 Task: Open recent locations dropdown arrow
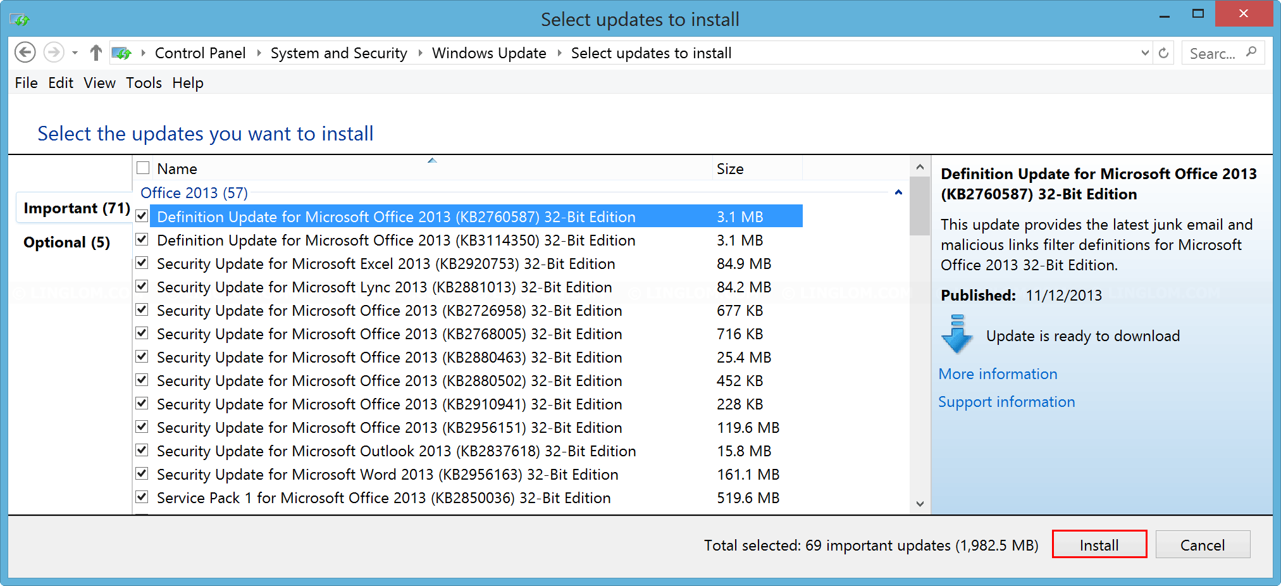pos(75,53)
